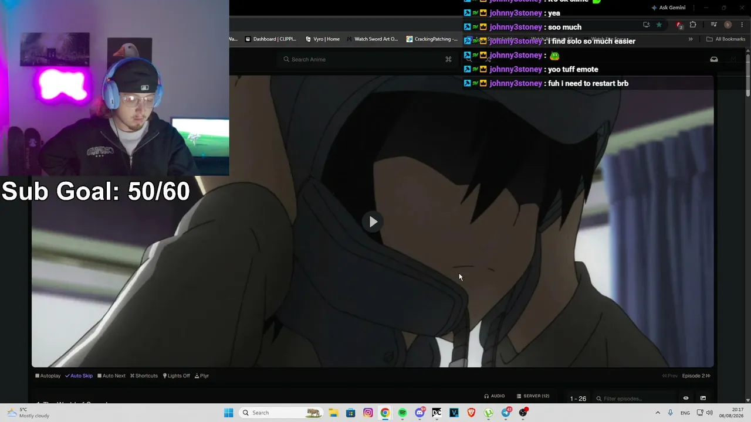Click the microphone tray icon
This screenshot has height=422, width=751.
pyautogui.click(x=670, y=413)
